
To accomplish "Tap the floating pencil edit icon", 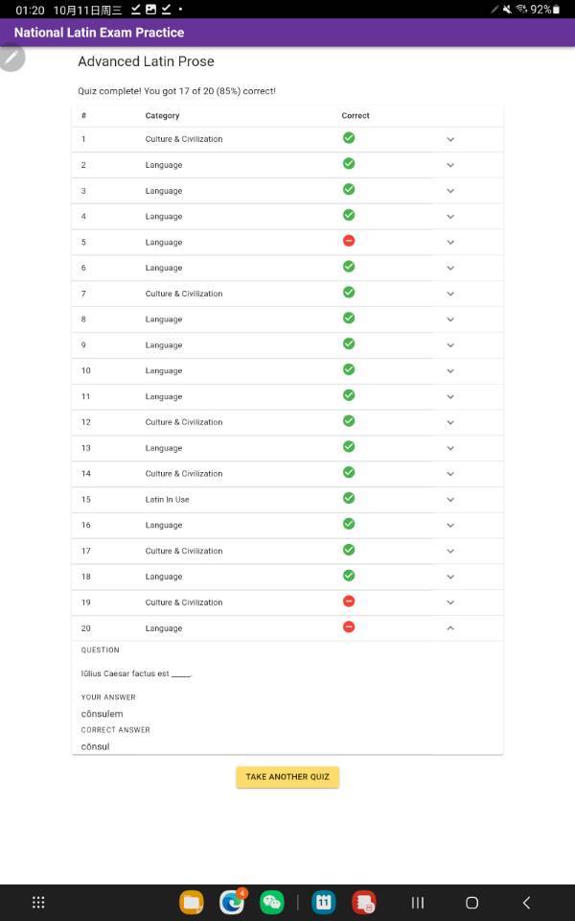I will click(x=11, y=58).
